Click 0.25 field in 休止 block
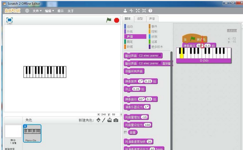 [x=136, y=89]
